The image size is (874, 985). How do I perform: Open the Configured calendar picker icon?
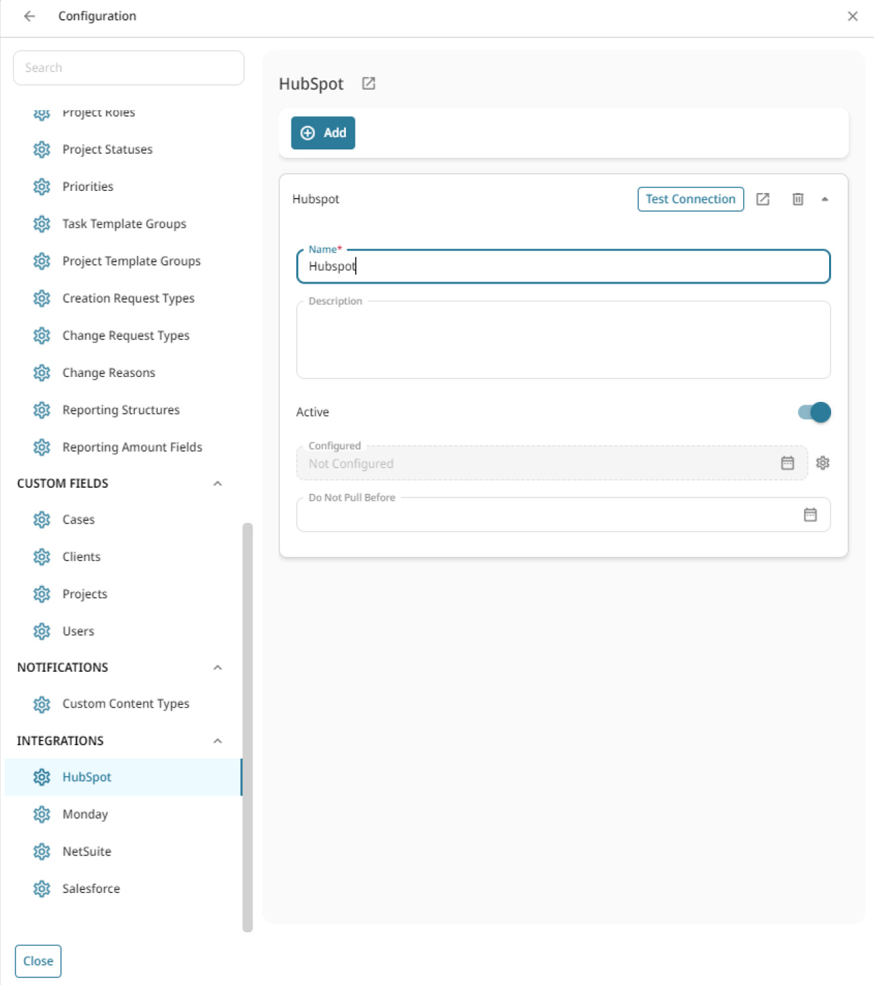787,463
